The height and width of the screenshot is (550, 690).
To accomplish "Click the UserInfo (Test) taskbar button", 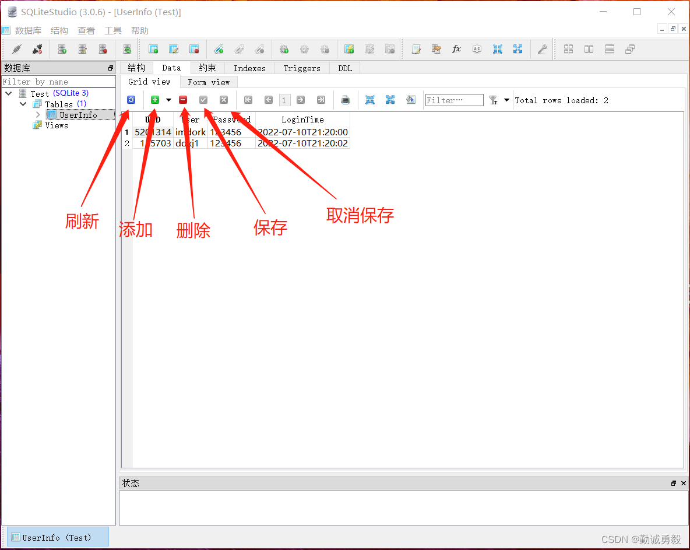I will (58, 537).
